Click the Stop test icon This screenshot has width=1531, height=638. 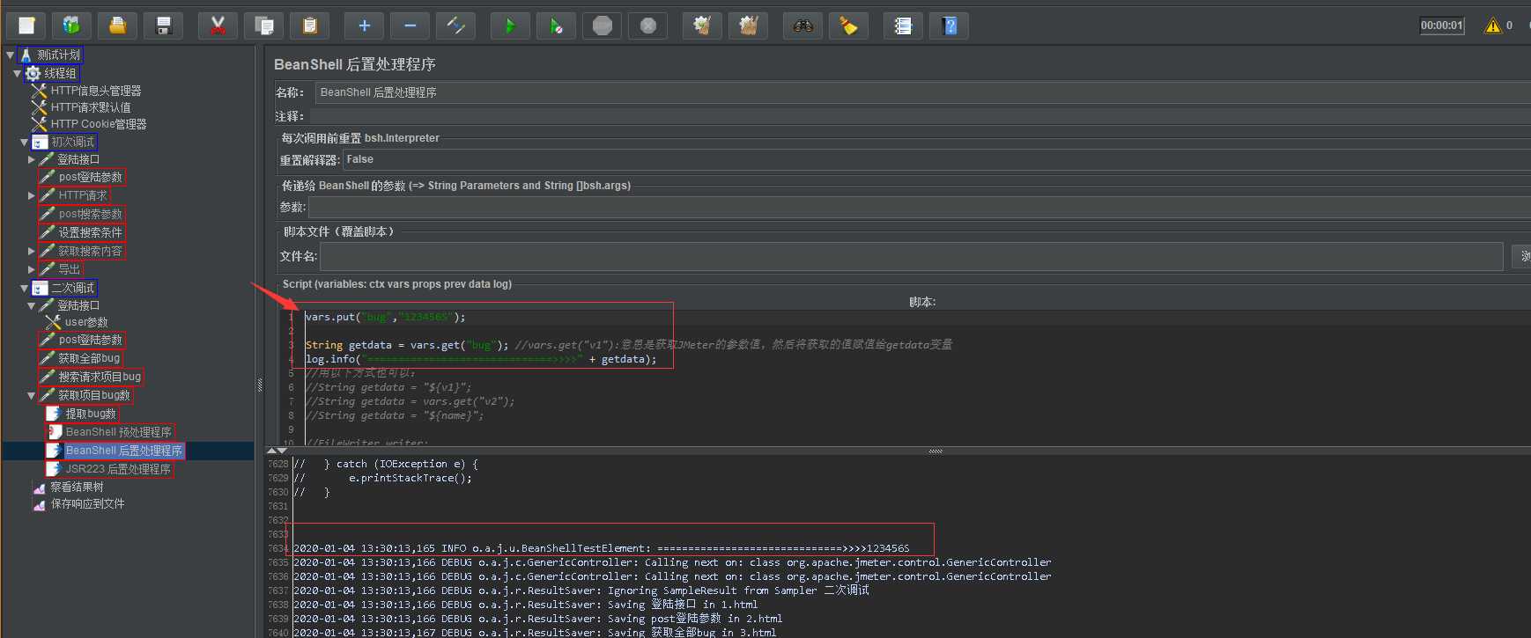pyautogui.click(x=602, y=26)
